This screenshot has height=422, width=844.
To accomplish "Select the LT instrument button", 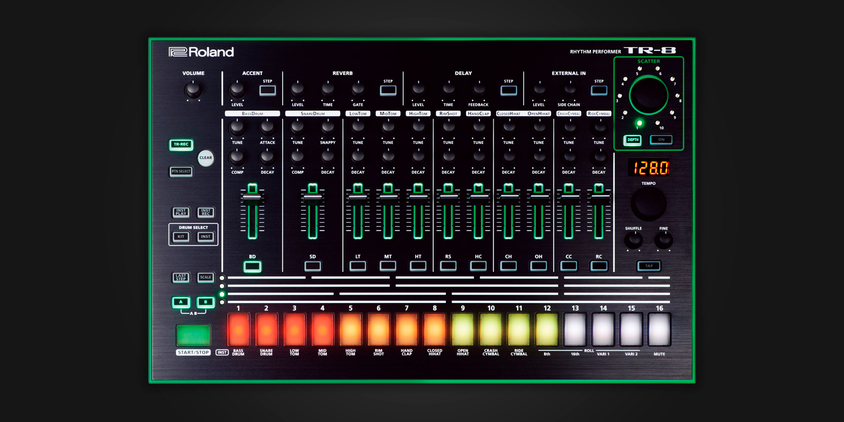I will pos(358,266).
